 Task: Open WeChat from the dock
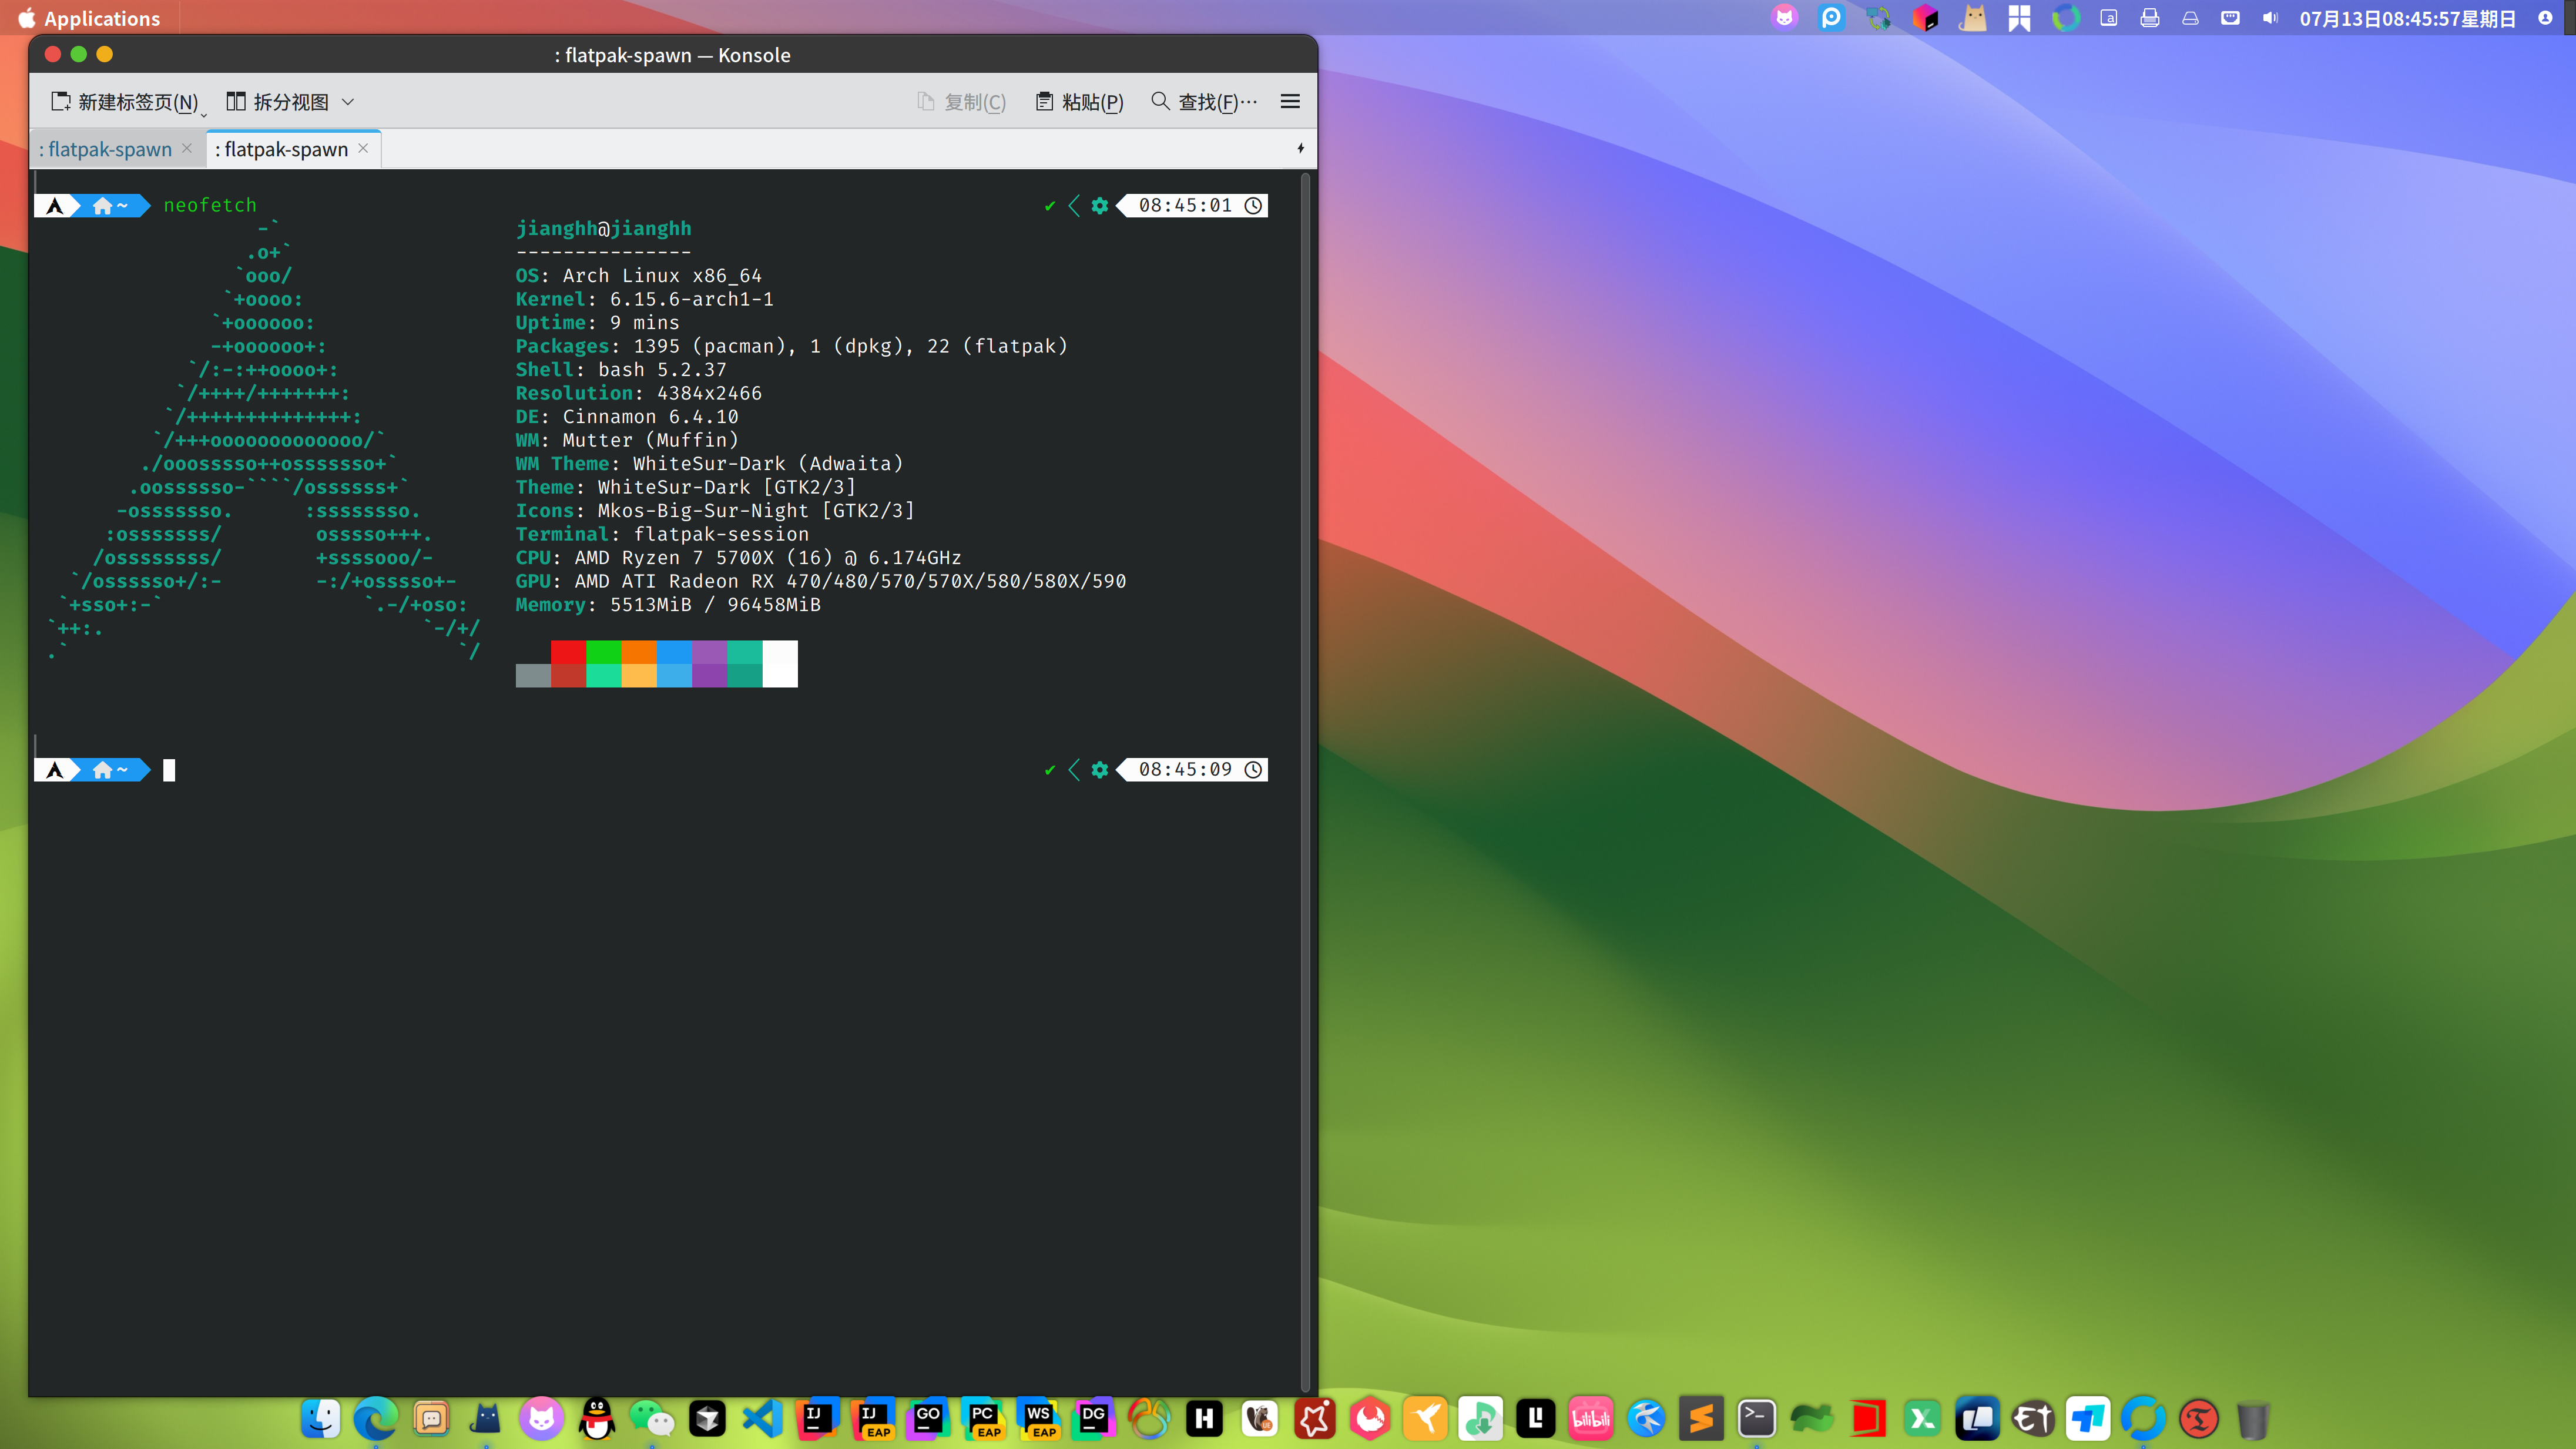point(652,1418)
